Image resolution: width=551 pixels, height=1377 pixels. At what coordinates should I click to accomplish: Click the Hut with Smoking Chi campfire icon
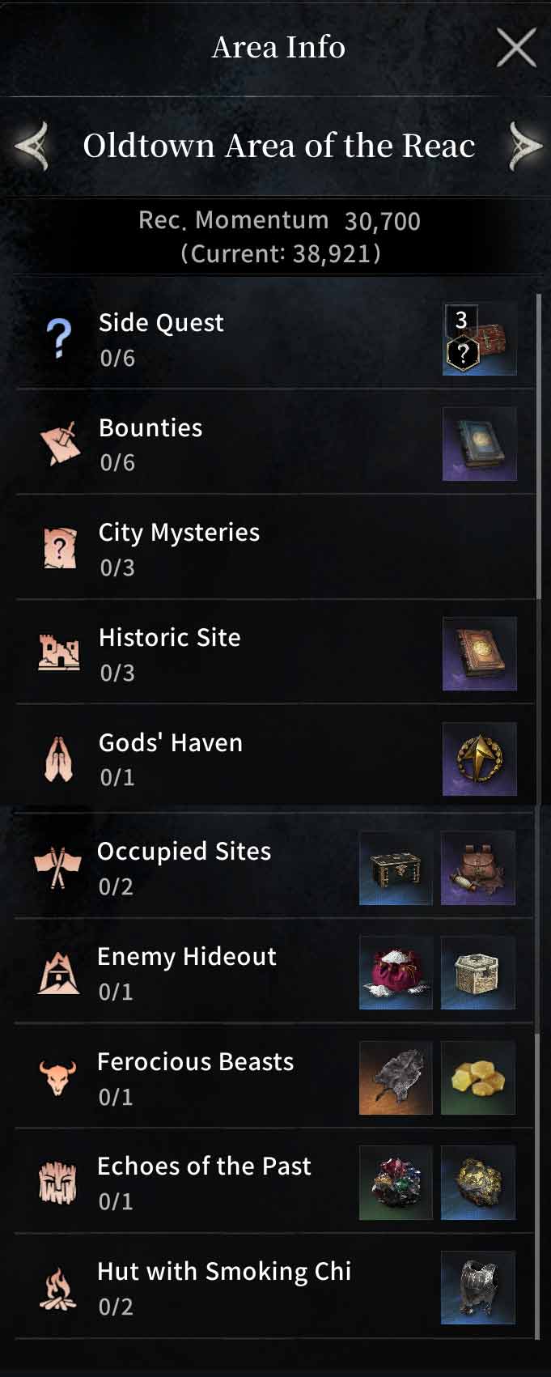click(58, 1288)
